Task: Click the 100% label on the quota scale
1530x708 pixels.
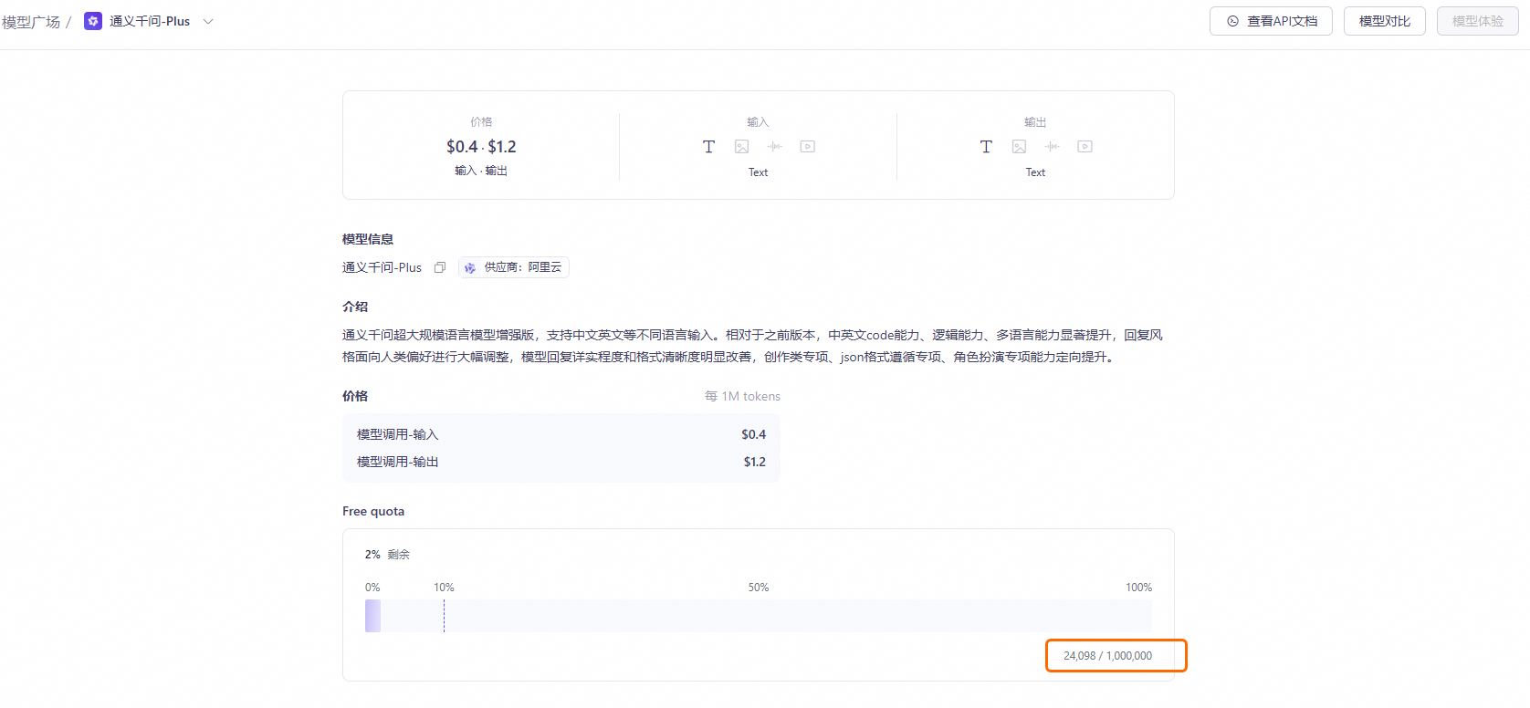Action: click(x=1138, y=587)
